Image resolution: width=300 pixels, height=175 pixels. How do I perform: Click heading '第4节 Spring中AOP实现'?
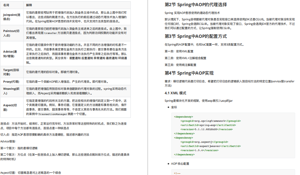[x=189, y=73]
